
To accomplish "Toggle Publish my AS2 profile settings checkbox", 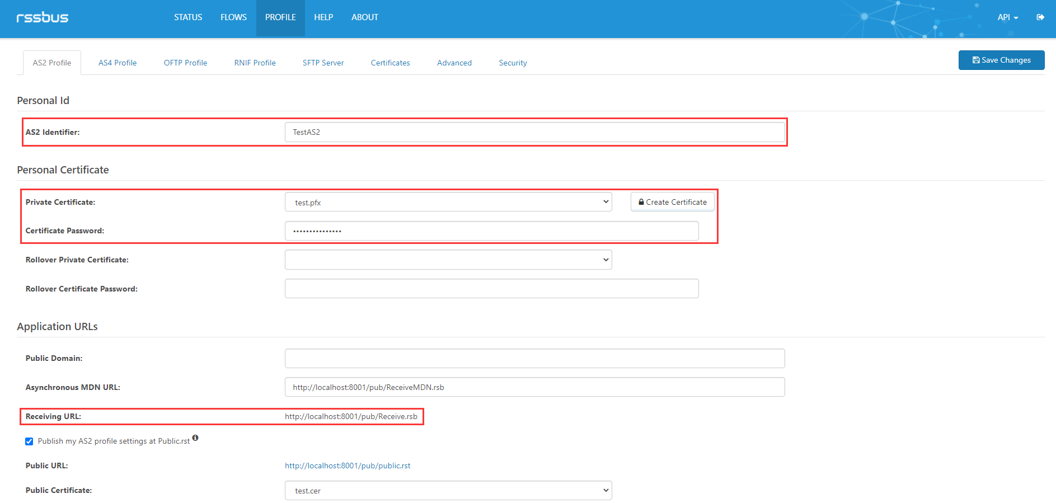I will 29,441.
